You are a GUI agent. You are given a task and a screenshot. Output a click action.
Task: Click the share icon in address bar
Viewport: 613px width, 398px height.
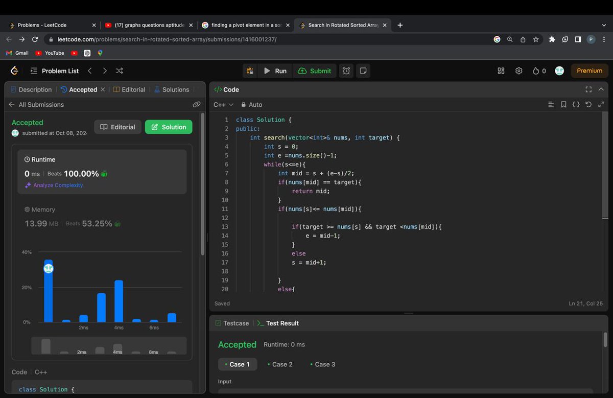pyautogui.click(x=523, y=39)
